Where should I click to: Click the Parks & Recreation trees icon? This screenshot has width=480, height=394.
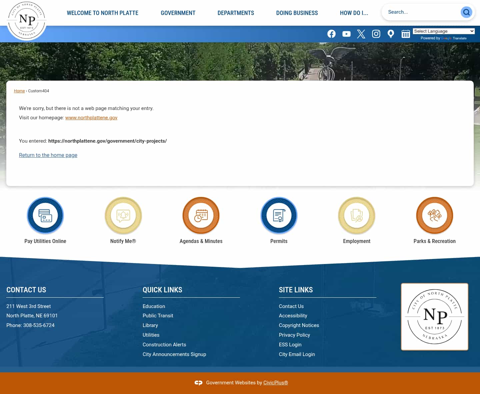(x=435, y=215)
